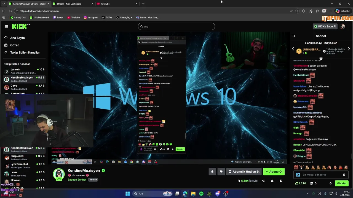Click the Windows Start button

(x=128, y=194)
